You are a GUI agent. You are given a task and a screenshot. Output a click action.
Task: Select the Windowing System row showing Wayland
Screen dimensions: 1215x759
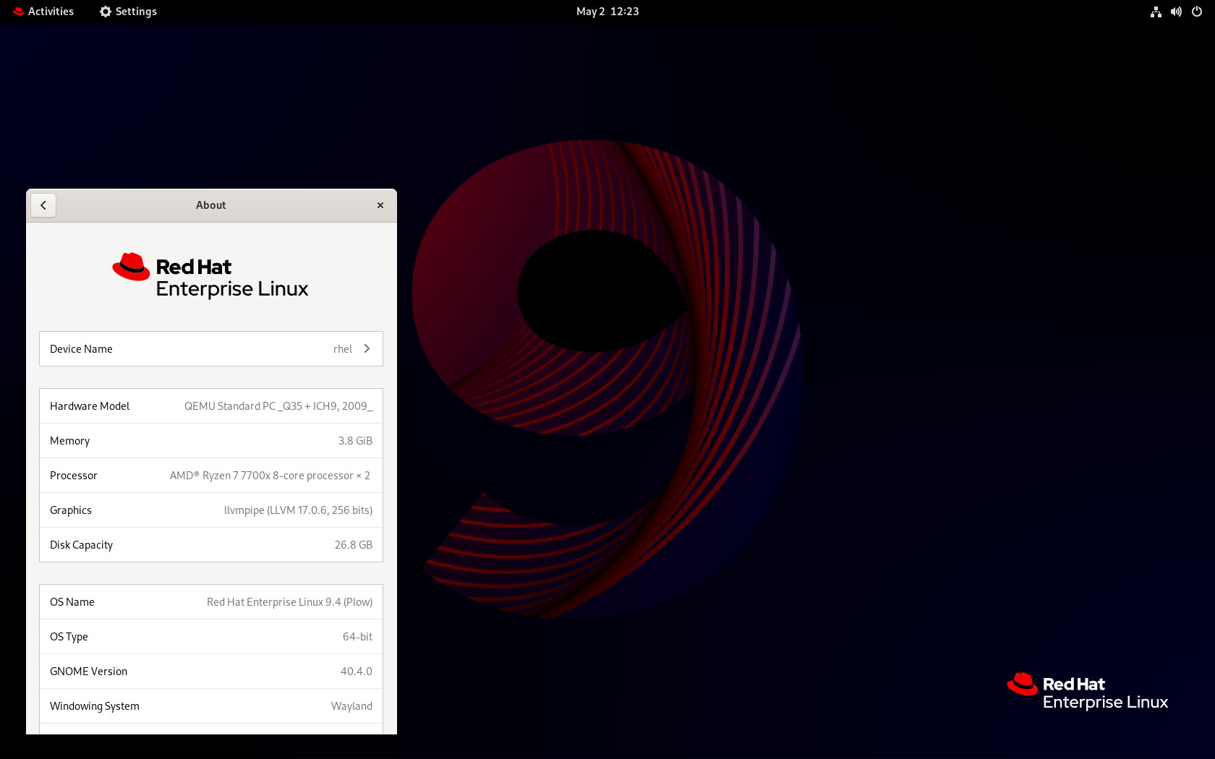pyautogui.click(x=211, y=706)
